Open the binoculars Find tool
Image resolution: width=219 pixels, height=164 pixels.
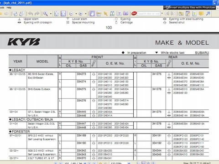pos(112,14)
